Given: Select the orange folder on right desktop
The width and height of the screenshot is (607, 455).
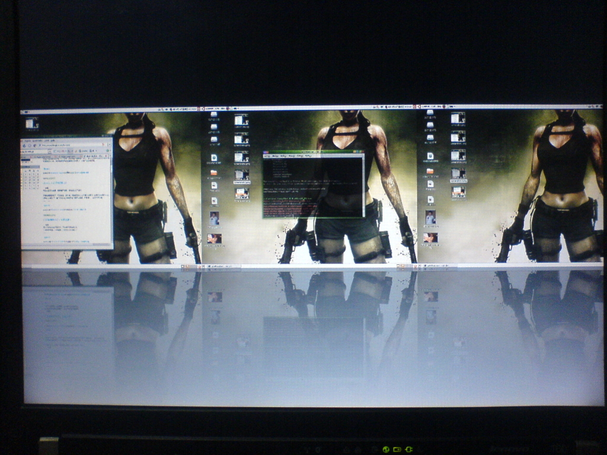Looking at the screenshot, I should pyautogui.click(x=430, y=171).
